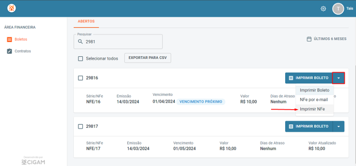Switch to the ABERTOS tab
The image size is (356, 166).
tap(86, 21)
